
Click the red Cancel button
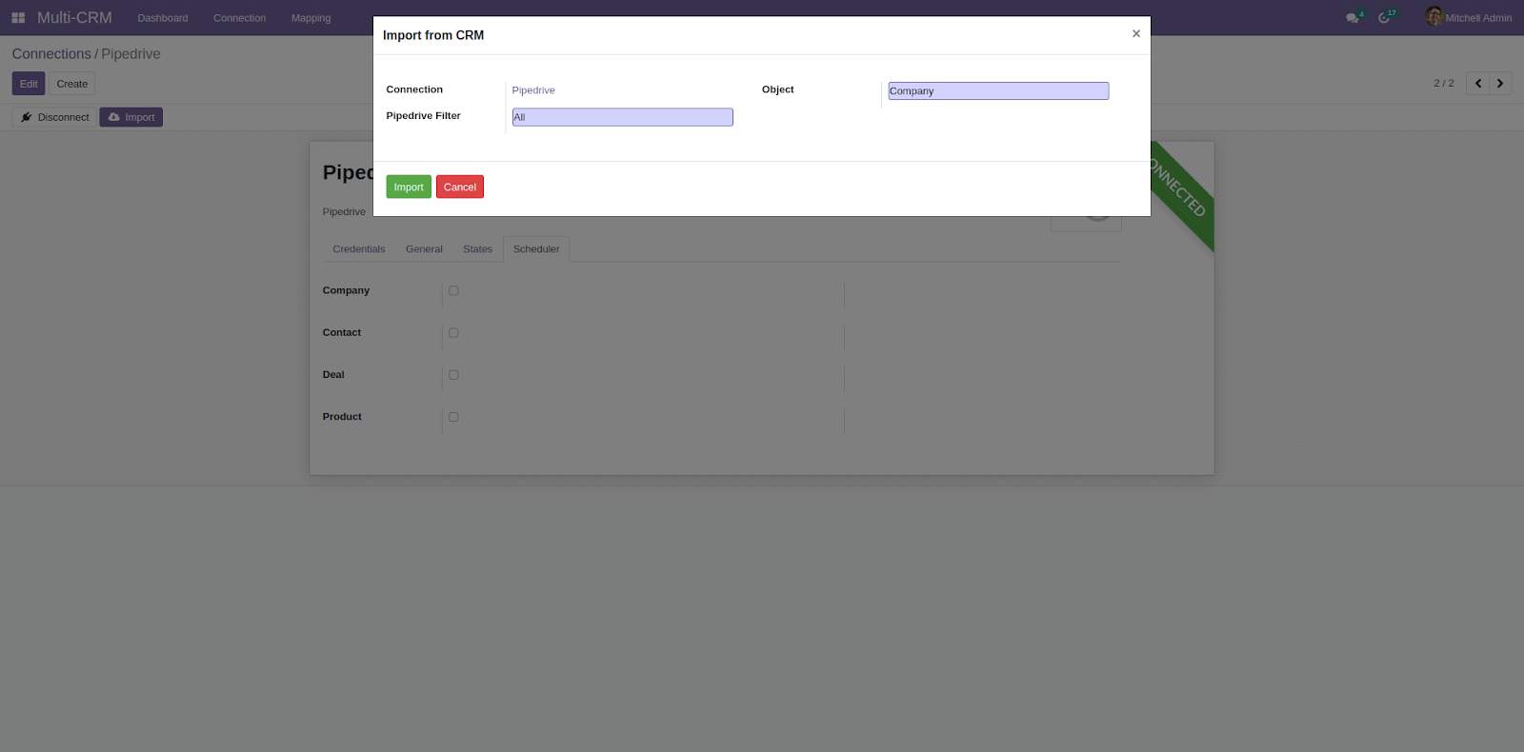coord(460,187)
